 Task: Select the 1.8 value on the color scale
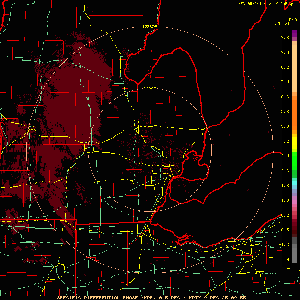(x=285, y=186)
